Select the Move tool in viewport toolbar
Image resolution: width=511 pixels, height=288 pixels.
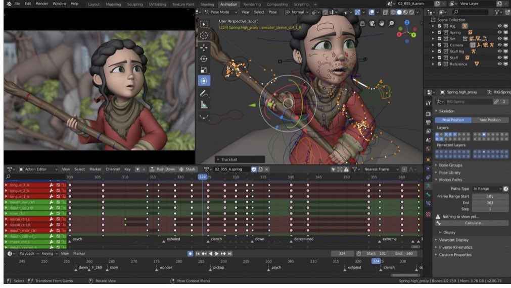pyautogui.click(x=204, y=47)
